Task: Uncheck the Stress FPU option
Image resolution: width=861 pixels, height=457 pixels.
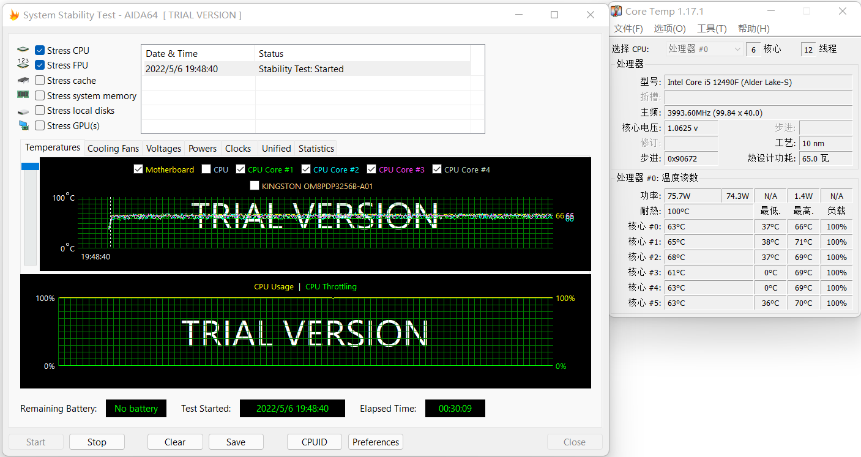Action: [40, 65]
